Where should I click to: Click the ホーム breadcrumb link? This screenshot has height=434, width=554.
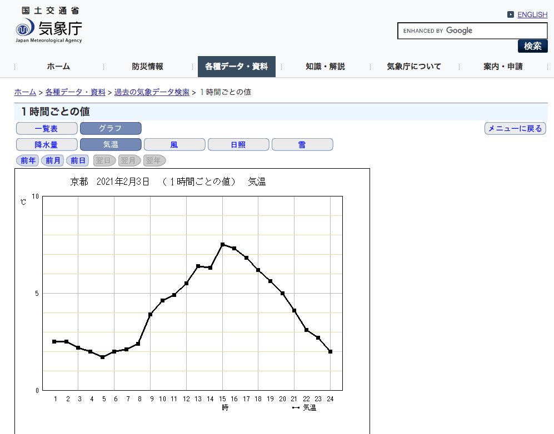[x=25, y=92]
